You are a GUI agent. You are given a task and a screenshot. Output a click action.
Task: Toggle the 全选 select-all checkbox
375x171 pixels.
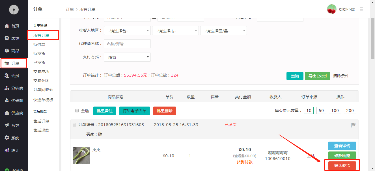(x=76, y=111)
